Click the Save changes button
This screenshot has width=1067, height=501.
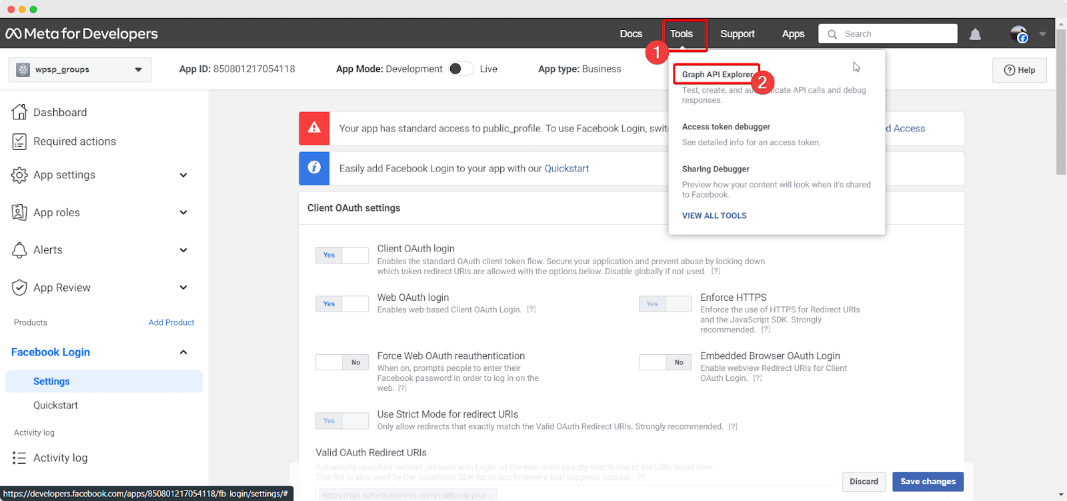[x=928, y=482]
